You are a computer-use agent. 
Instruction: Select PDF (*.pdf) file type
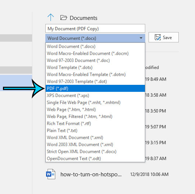point(95,89)
